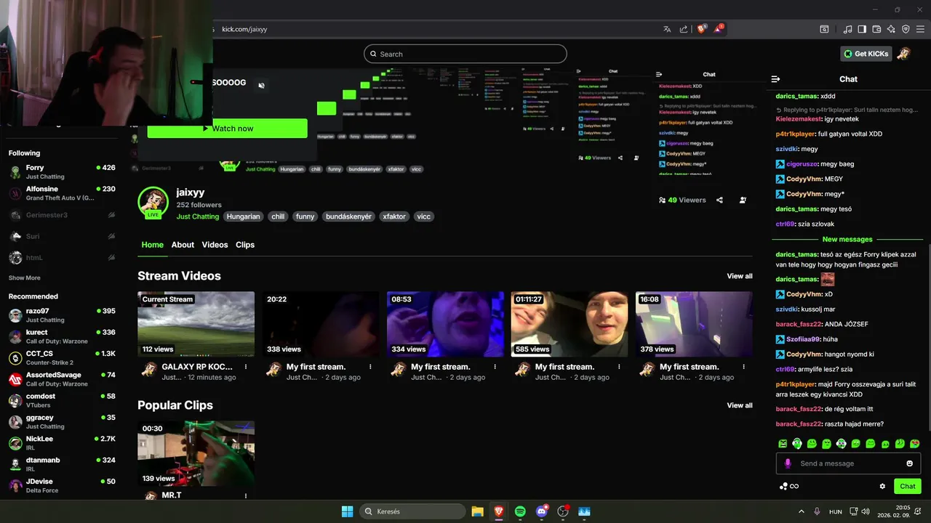Click the Watch now button

point(227,129)
